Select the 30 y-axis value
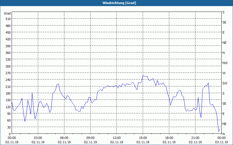Screen dimensions: 233x145 click(x=9, y=127)
